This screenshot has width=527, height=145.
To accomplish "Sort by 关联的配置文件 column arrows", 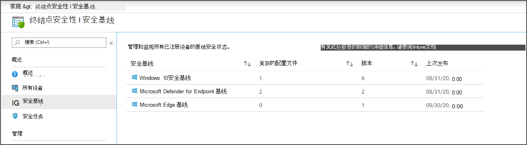I will tap(350, 64).
